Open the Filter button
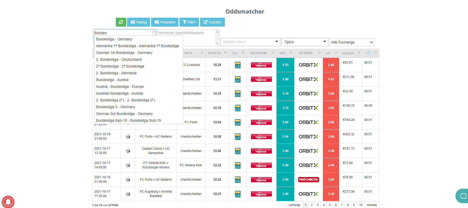The image size is (468, 208). (189, 22)
